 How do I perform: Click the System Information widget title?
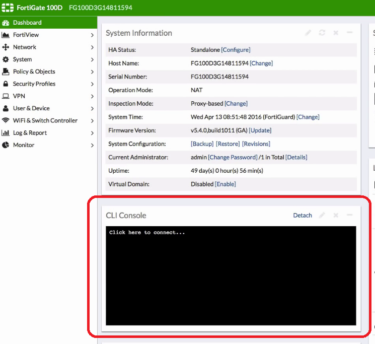click(139, 33)
